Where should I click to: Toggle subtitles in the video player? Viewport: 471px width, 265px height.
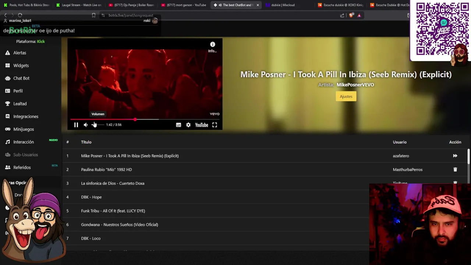point(178,125)
